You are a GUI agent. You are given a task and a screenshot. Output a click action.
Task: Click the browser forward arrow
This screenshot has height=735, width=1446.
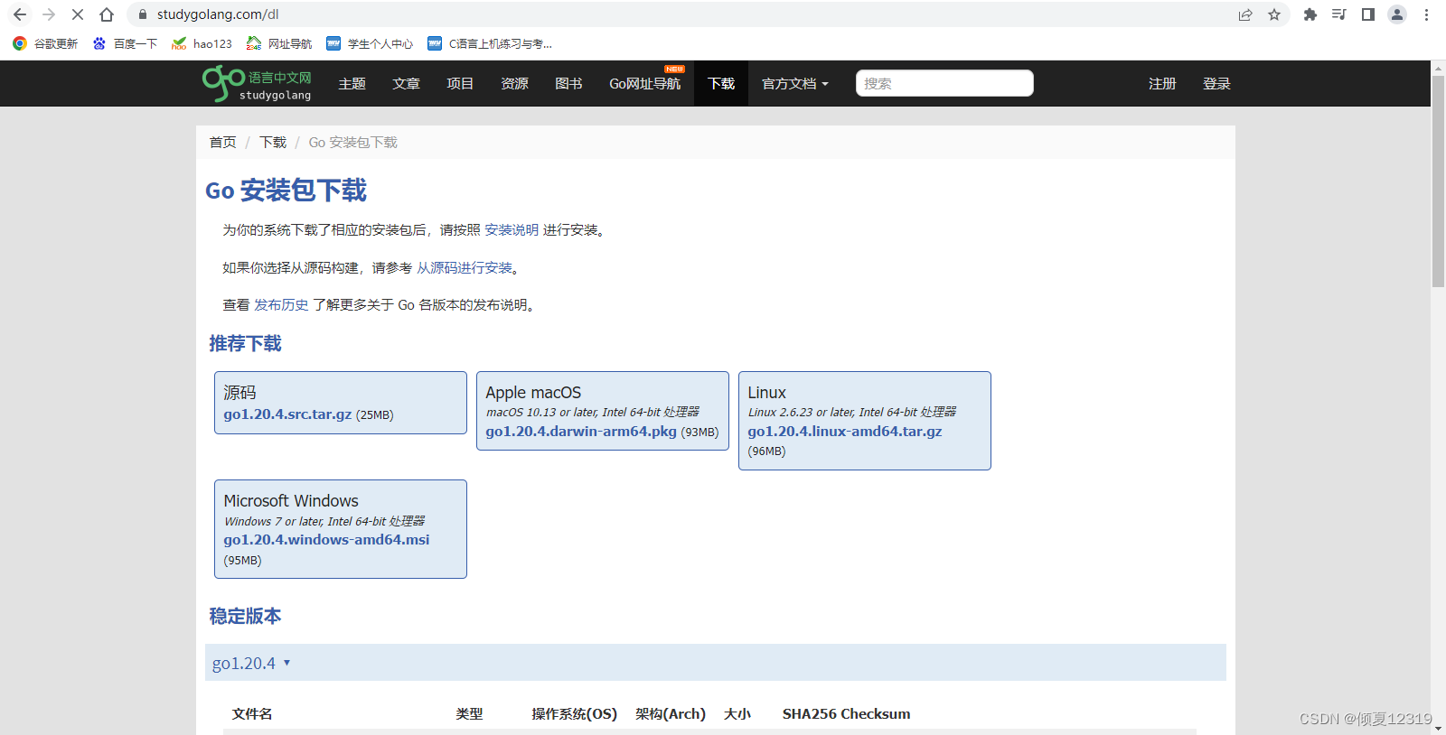tap(49, 14)
